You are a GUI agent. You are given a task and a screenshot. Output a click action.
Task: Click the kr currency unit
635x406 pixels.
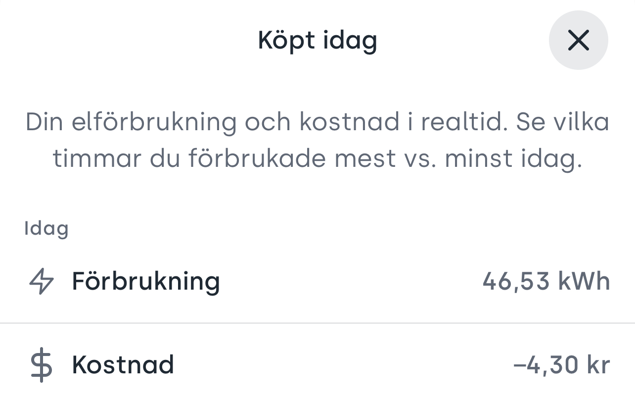pyautogui.click(x=599, y=365)
